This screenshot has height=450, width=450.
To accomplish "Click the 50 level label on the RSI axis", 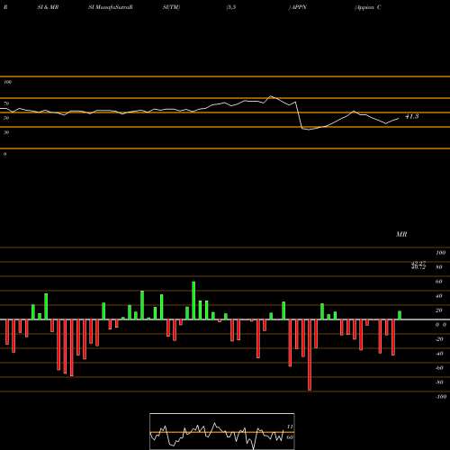I will pyautogui.click(x=6, y=118).
